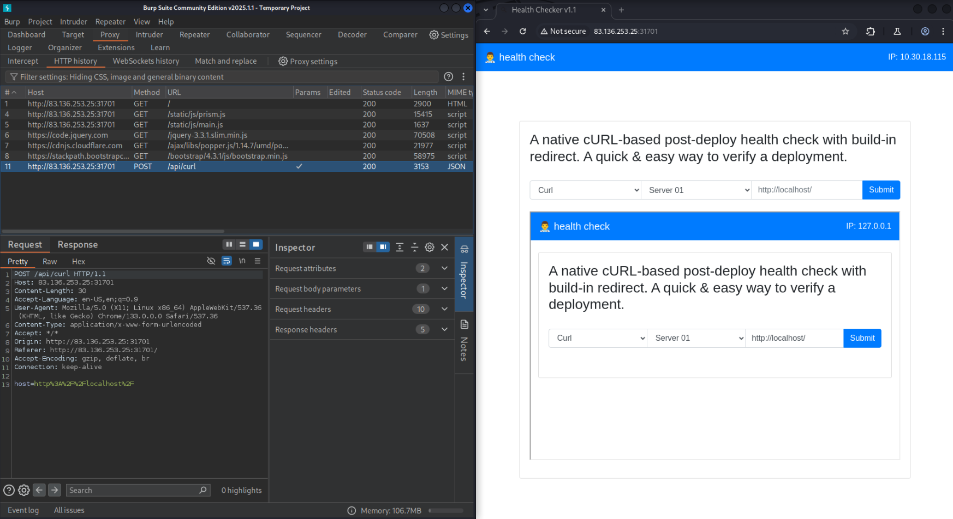Open the Event log
Screen dimensions: 953x519
[x=23, y=511]
